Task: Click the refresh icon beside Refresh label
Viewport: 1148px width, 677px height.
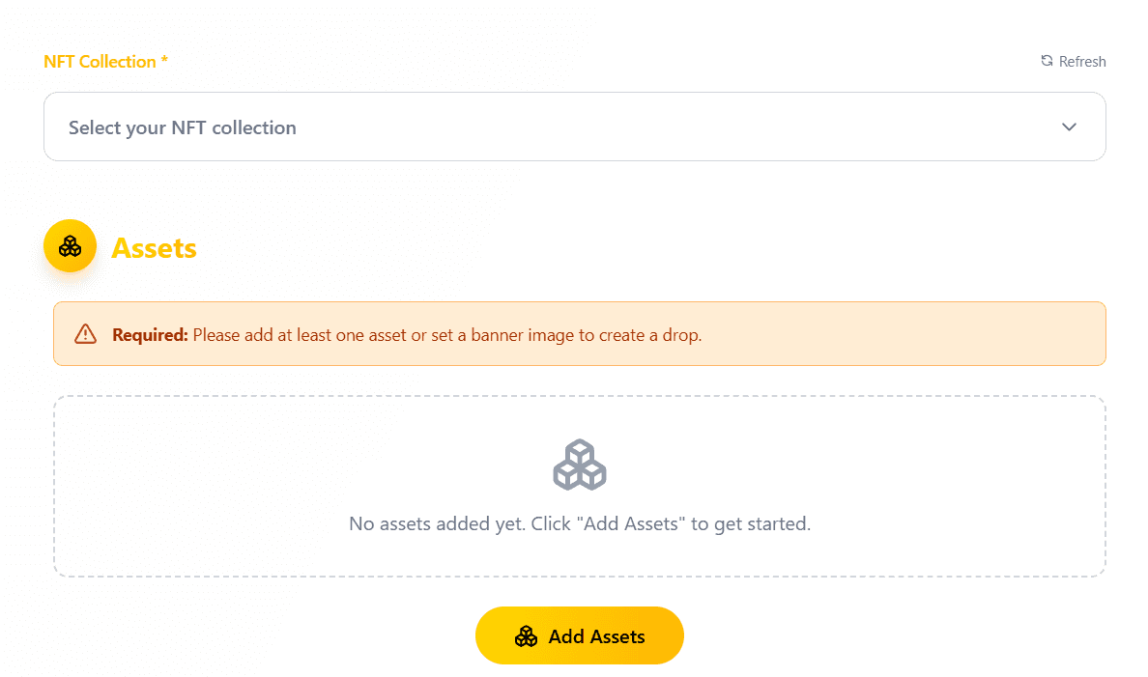Action: coord(1046,61)
